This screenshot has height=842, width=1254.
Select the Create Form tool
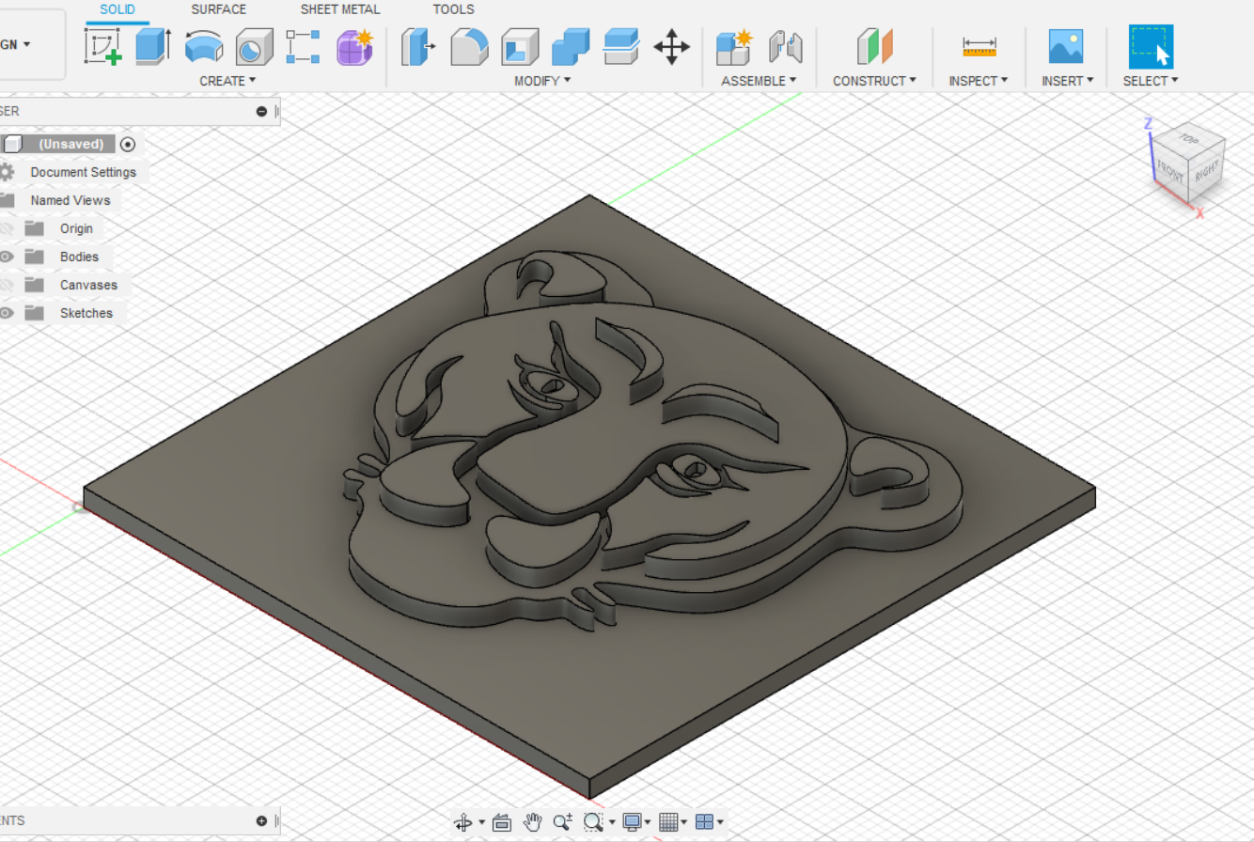355,46
